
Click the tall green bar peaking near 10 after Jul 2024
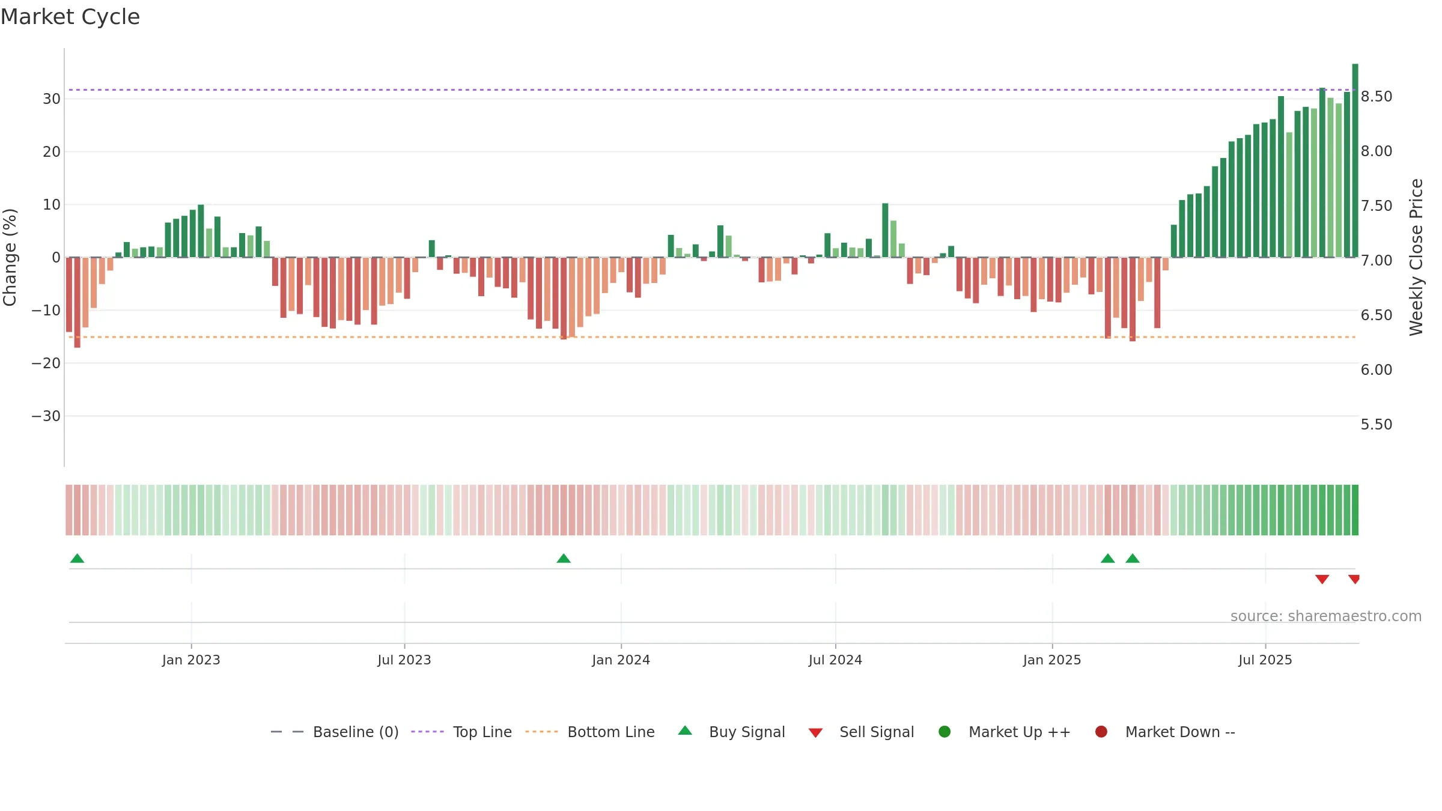coord(885,231)
